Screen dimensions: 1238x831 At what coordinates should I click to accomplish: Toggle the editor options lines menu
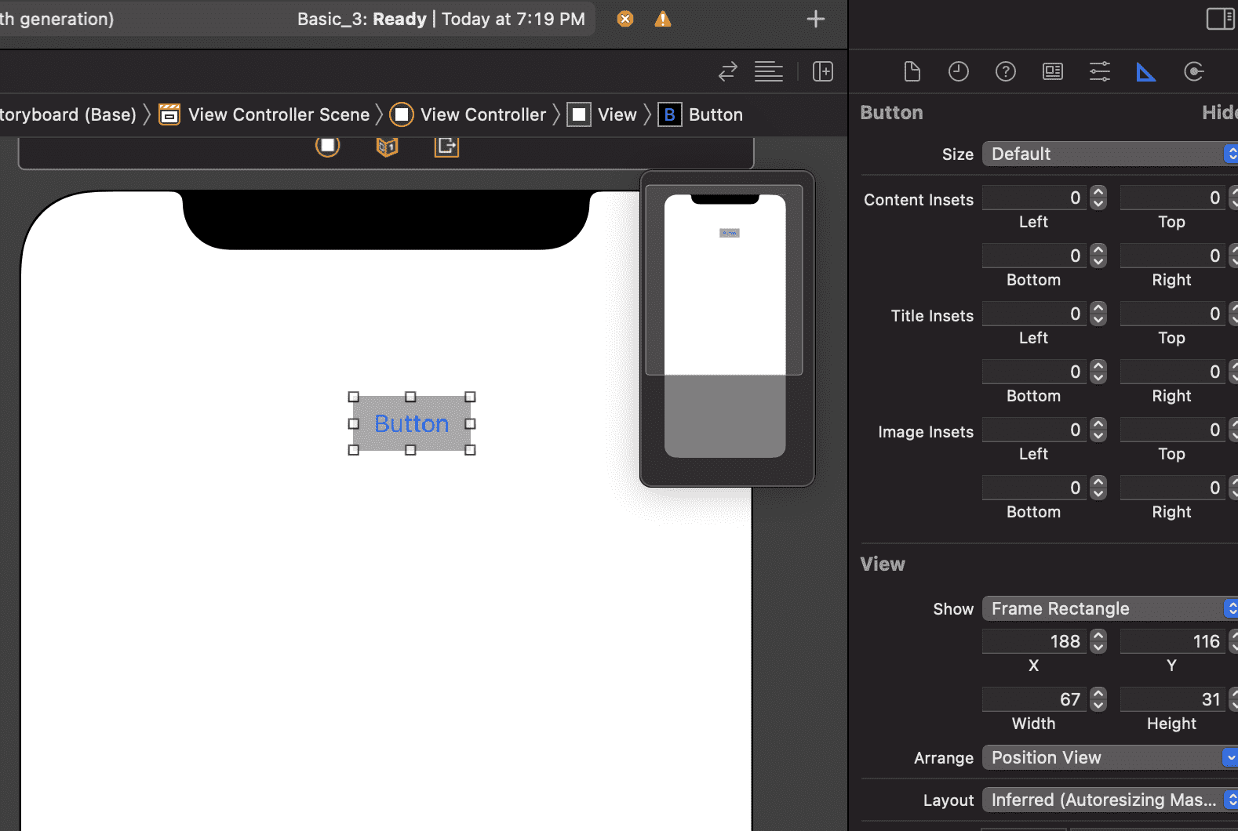click(x=768, y=72)
